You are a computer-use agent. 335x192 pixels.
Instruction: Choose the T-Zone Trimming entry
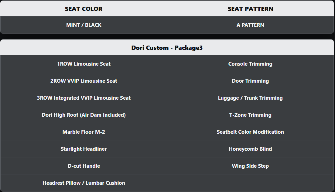tap(250, 115)
